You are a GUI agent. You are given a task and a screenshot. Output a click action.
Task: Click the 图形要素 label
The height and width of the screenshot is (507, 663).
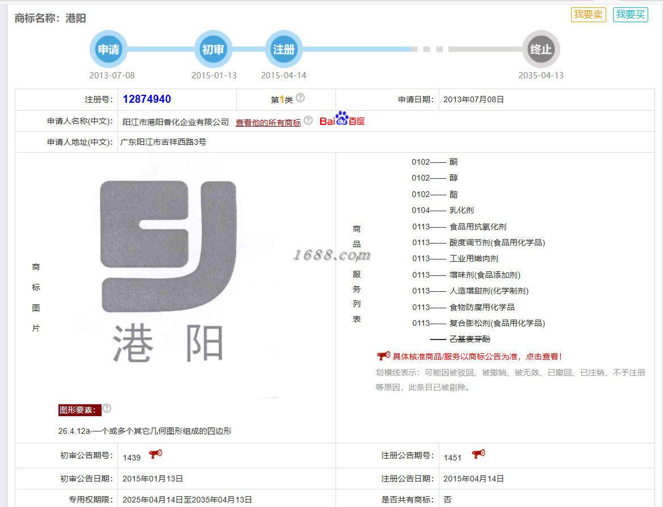pos(79,410)
